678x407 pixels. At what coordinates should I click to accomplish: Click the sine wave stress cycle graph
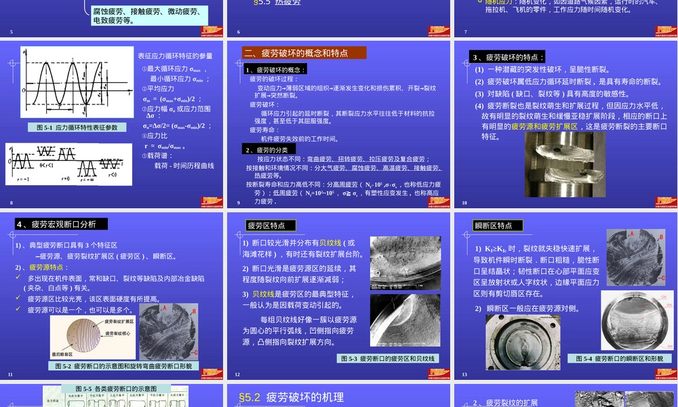tap(77, 82)
